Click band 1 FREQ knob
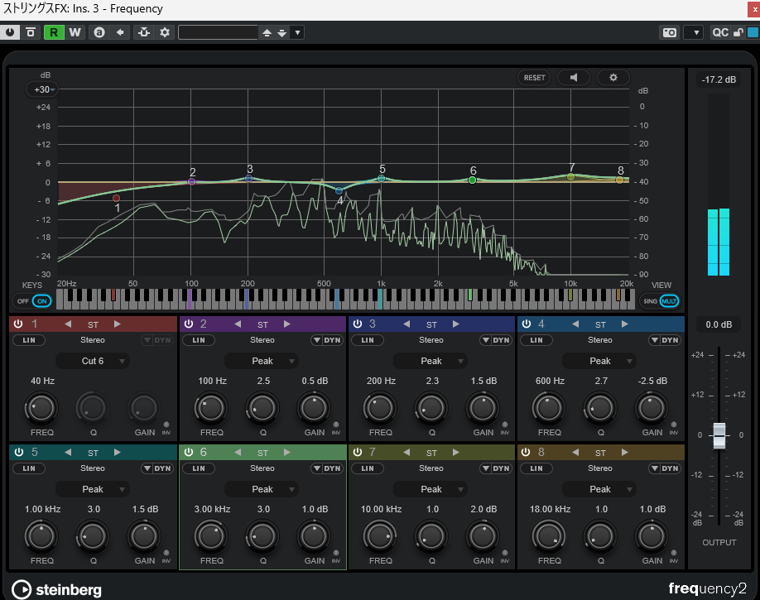The height and width of the screenshot is (600, 760). (x=41, y=408)
